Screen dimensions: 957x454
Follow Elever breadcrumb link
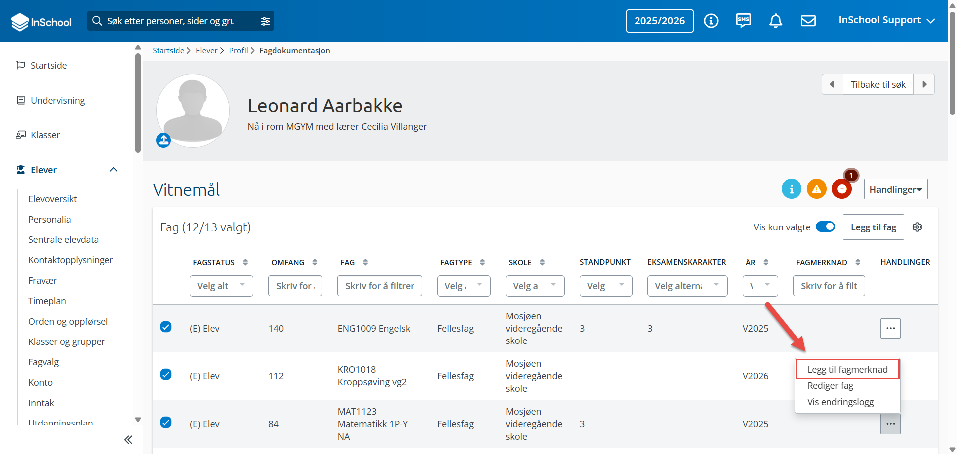coord(206,50)
